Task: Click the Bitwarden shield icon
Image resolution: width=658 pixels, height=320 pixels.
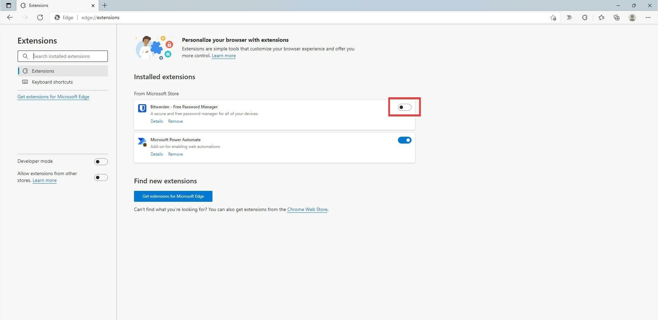Action: [142, 108]
